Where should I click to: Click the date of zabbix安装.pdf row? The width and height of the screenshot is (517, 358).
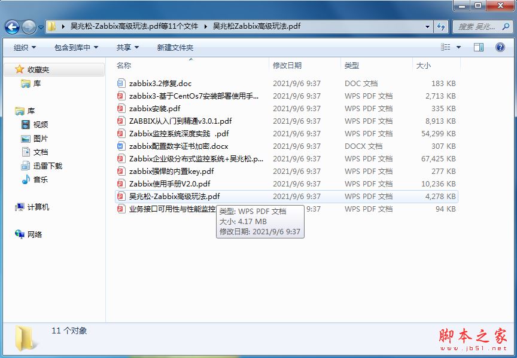point(297,109)
